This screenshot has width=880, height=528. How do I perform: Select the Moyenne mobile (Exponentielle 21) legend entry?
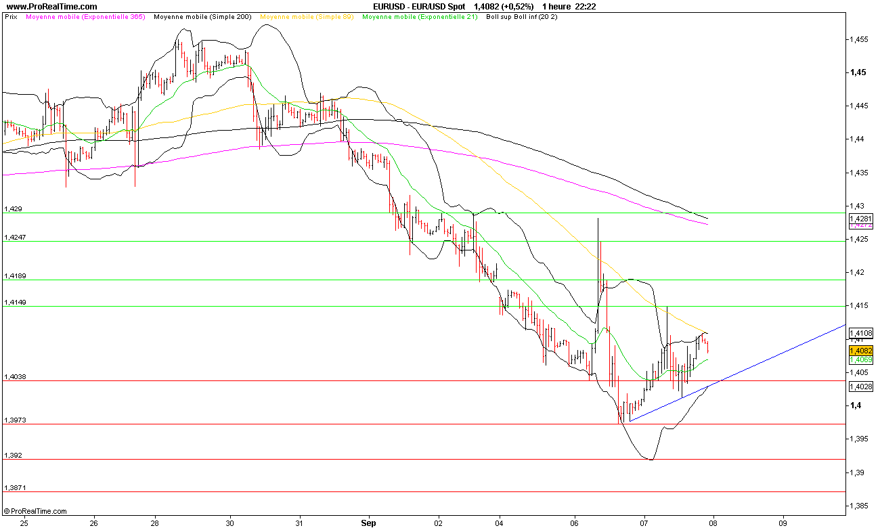(x=420, y=16)
